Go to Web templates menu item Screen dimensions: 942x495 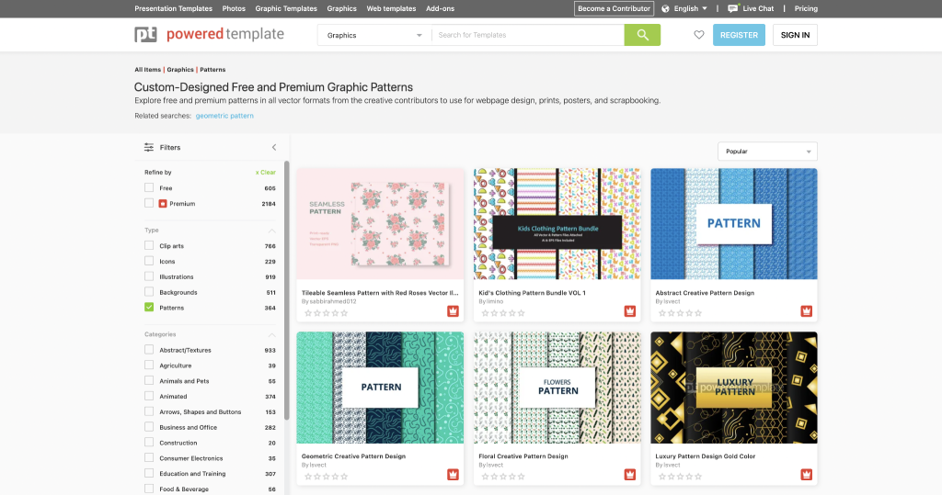(x=391, y=8)
